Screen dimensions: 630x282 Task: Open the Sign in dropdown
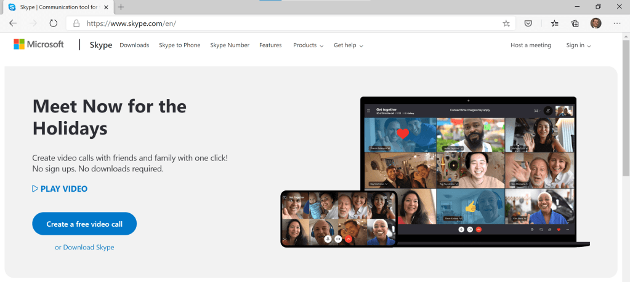point(578,45)
